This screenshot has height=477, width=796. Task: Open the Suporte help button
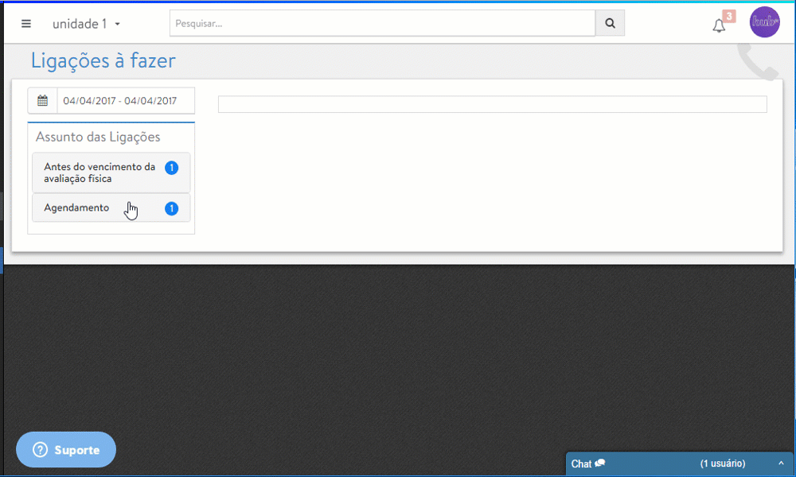[66, 450]
